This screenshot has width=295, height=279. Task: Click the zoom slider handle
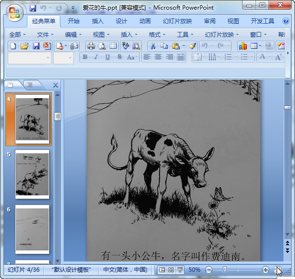pyautogui.click(x=224, y=269)
